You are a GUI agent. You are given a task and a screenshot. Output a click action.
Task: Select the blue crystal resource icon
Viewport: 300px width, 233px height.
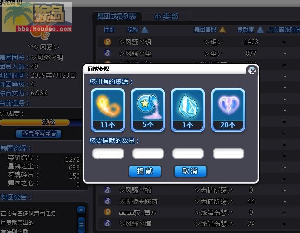(188, 110)
